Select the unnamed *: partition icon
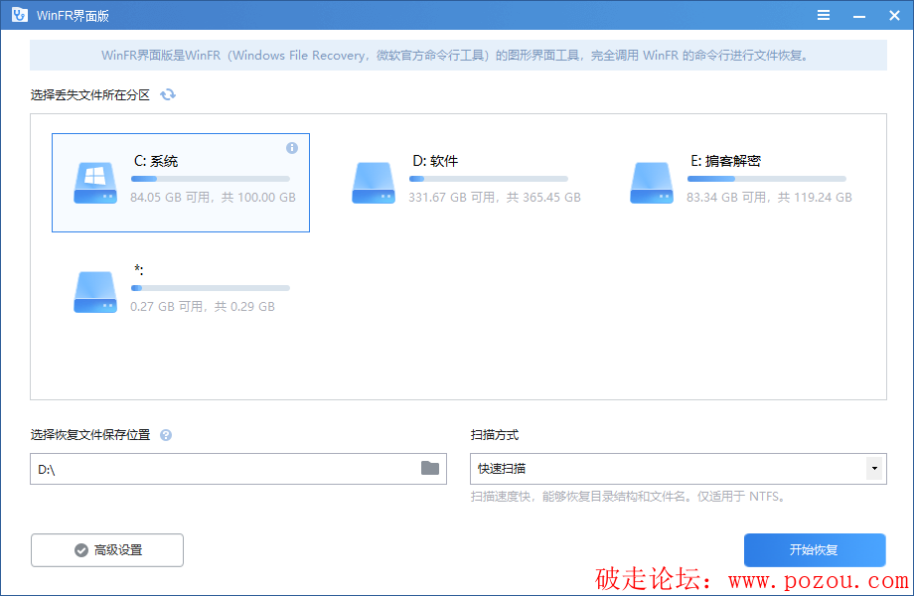Screen dimensions: 914x596 coord(94,292)
